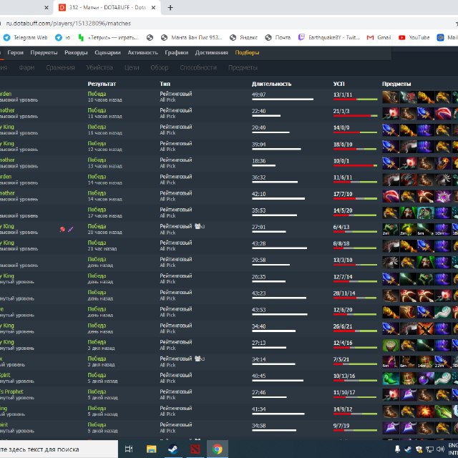Viewport: 458px width, 458px height.
Task: Open Task View on the taskbar
Action: click(129, 449)
